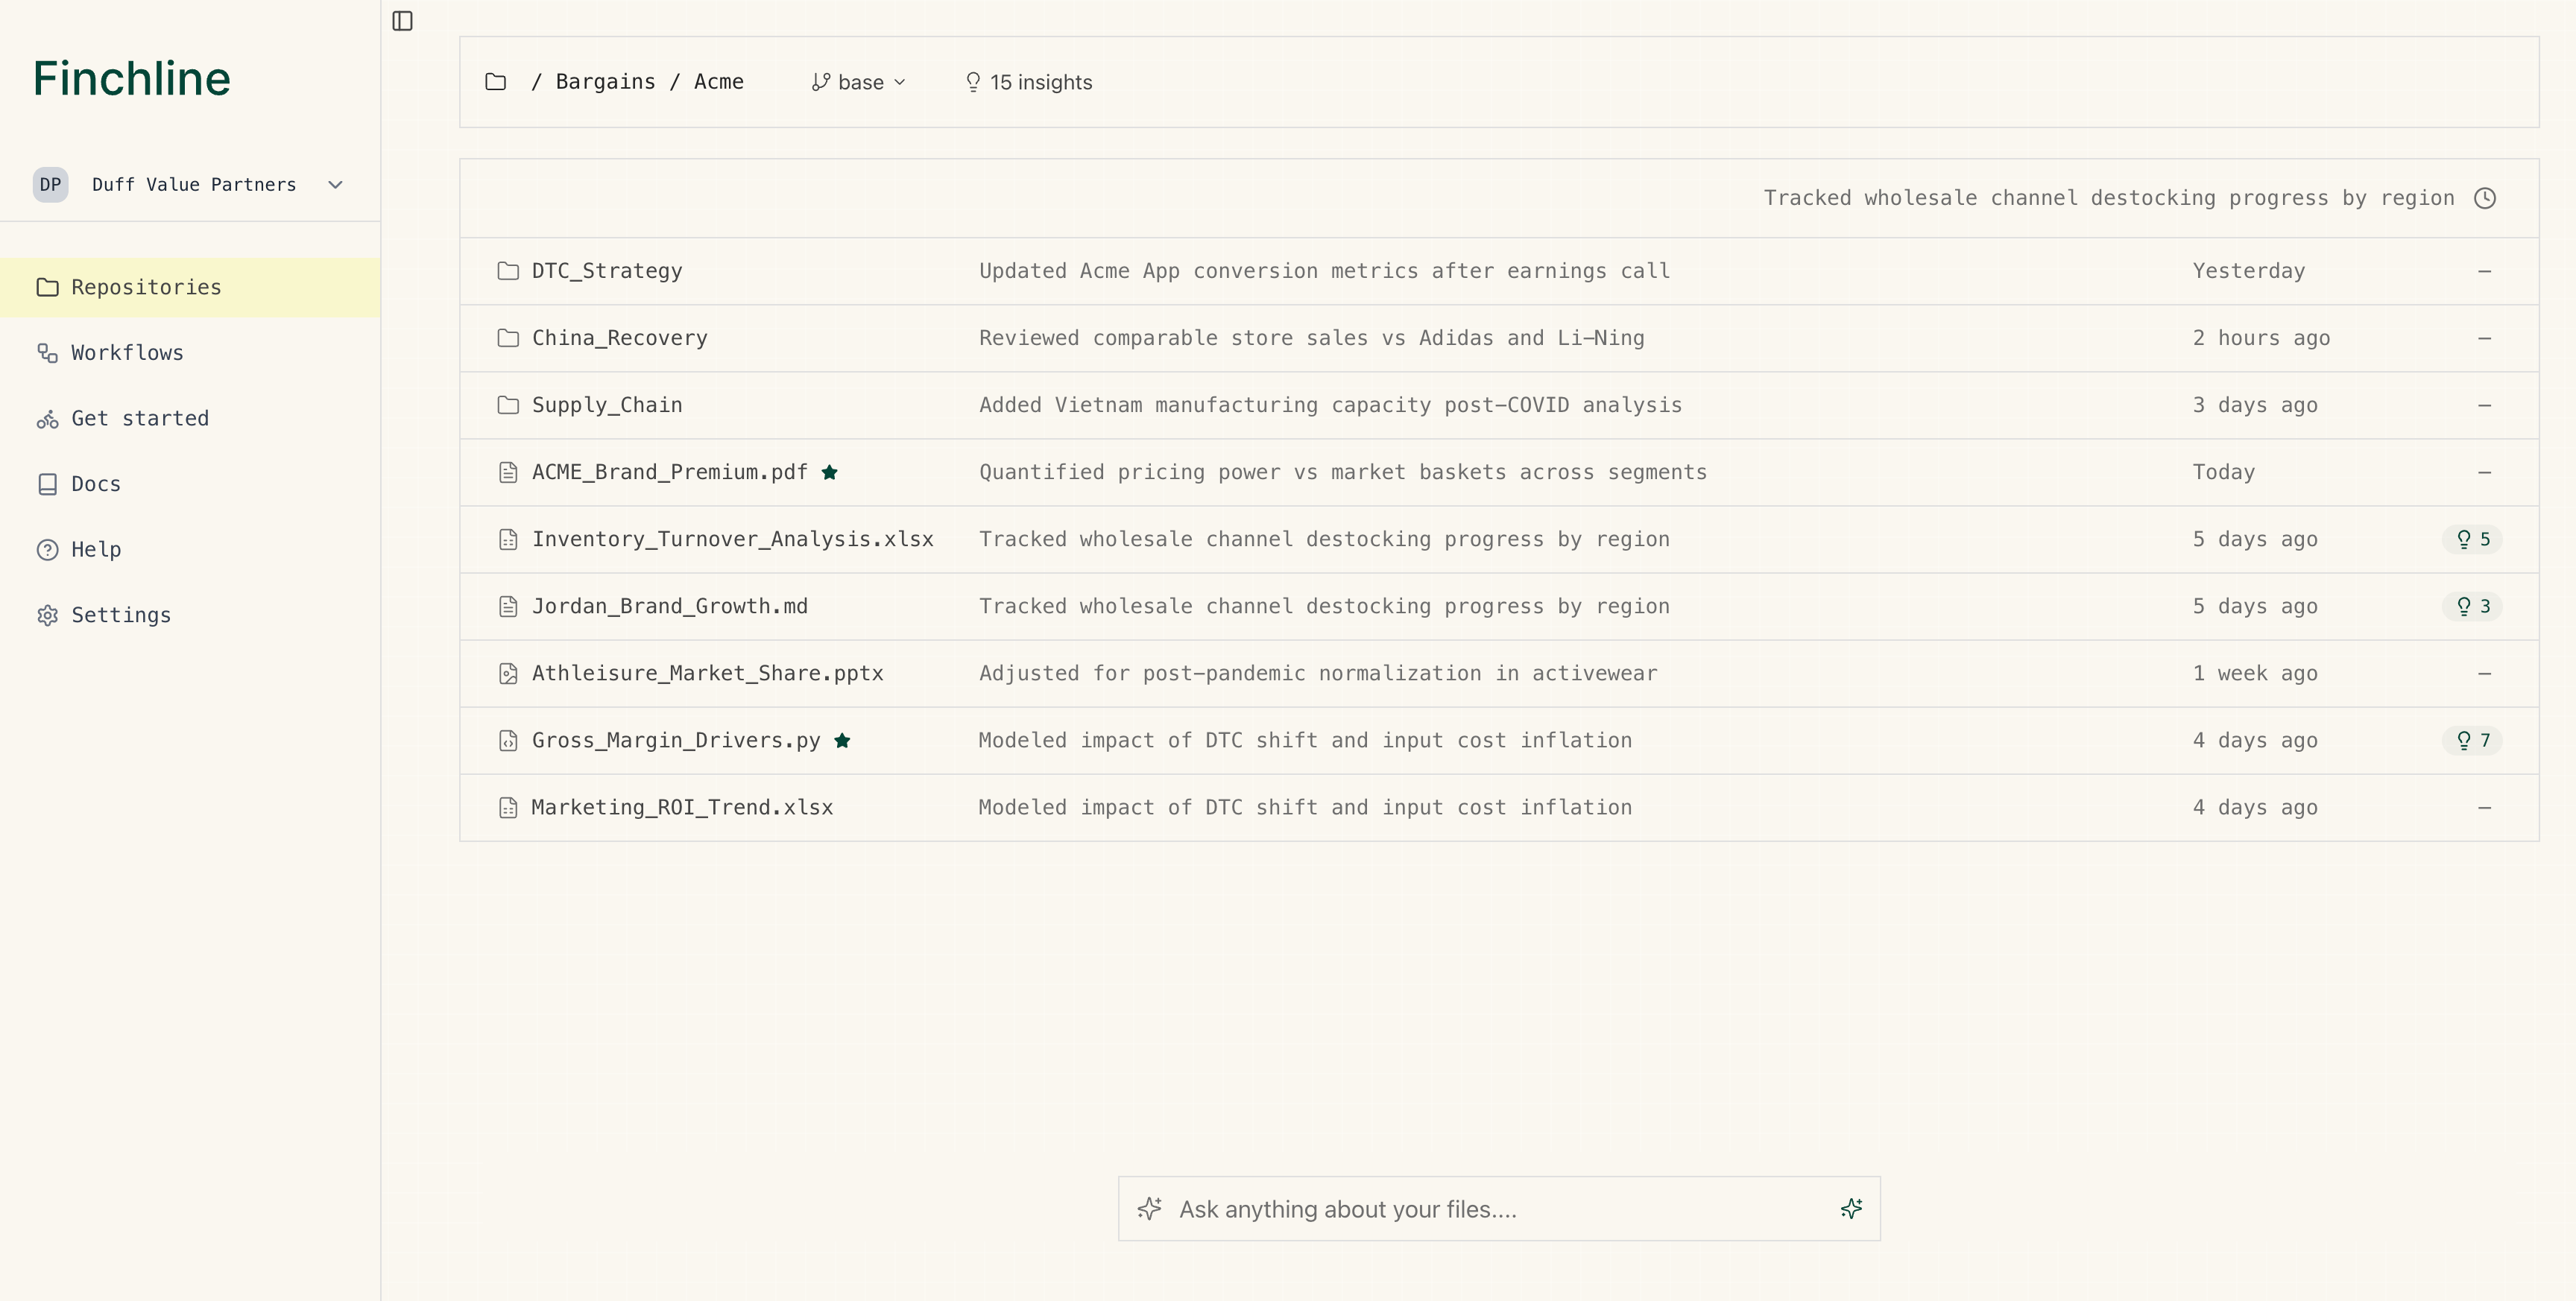The image size is (2576, 1301).
Task: Go to Bargains in the breadcrumb
Action: click(x=605, y=82)
